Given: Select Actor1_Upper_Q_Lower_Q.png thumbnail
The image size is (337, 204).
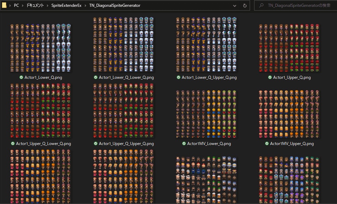Looking at the screenshot, I should pyautogui.click(x=41, y=111).
